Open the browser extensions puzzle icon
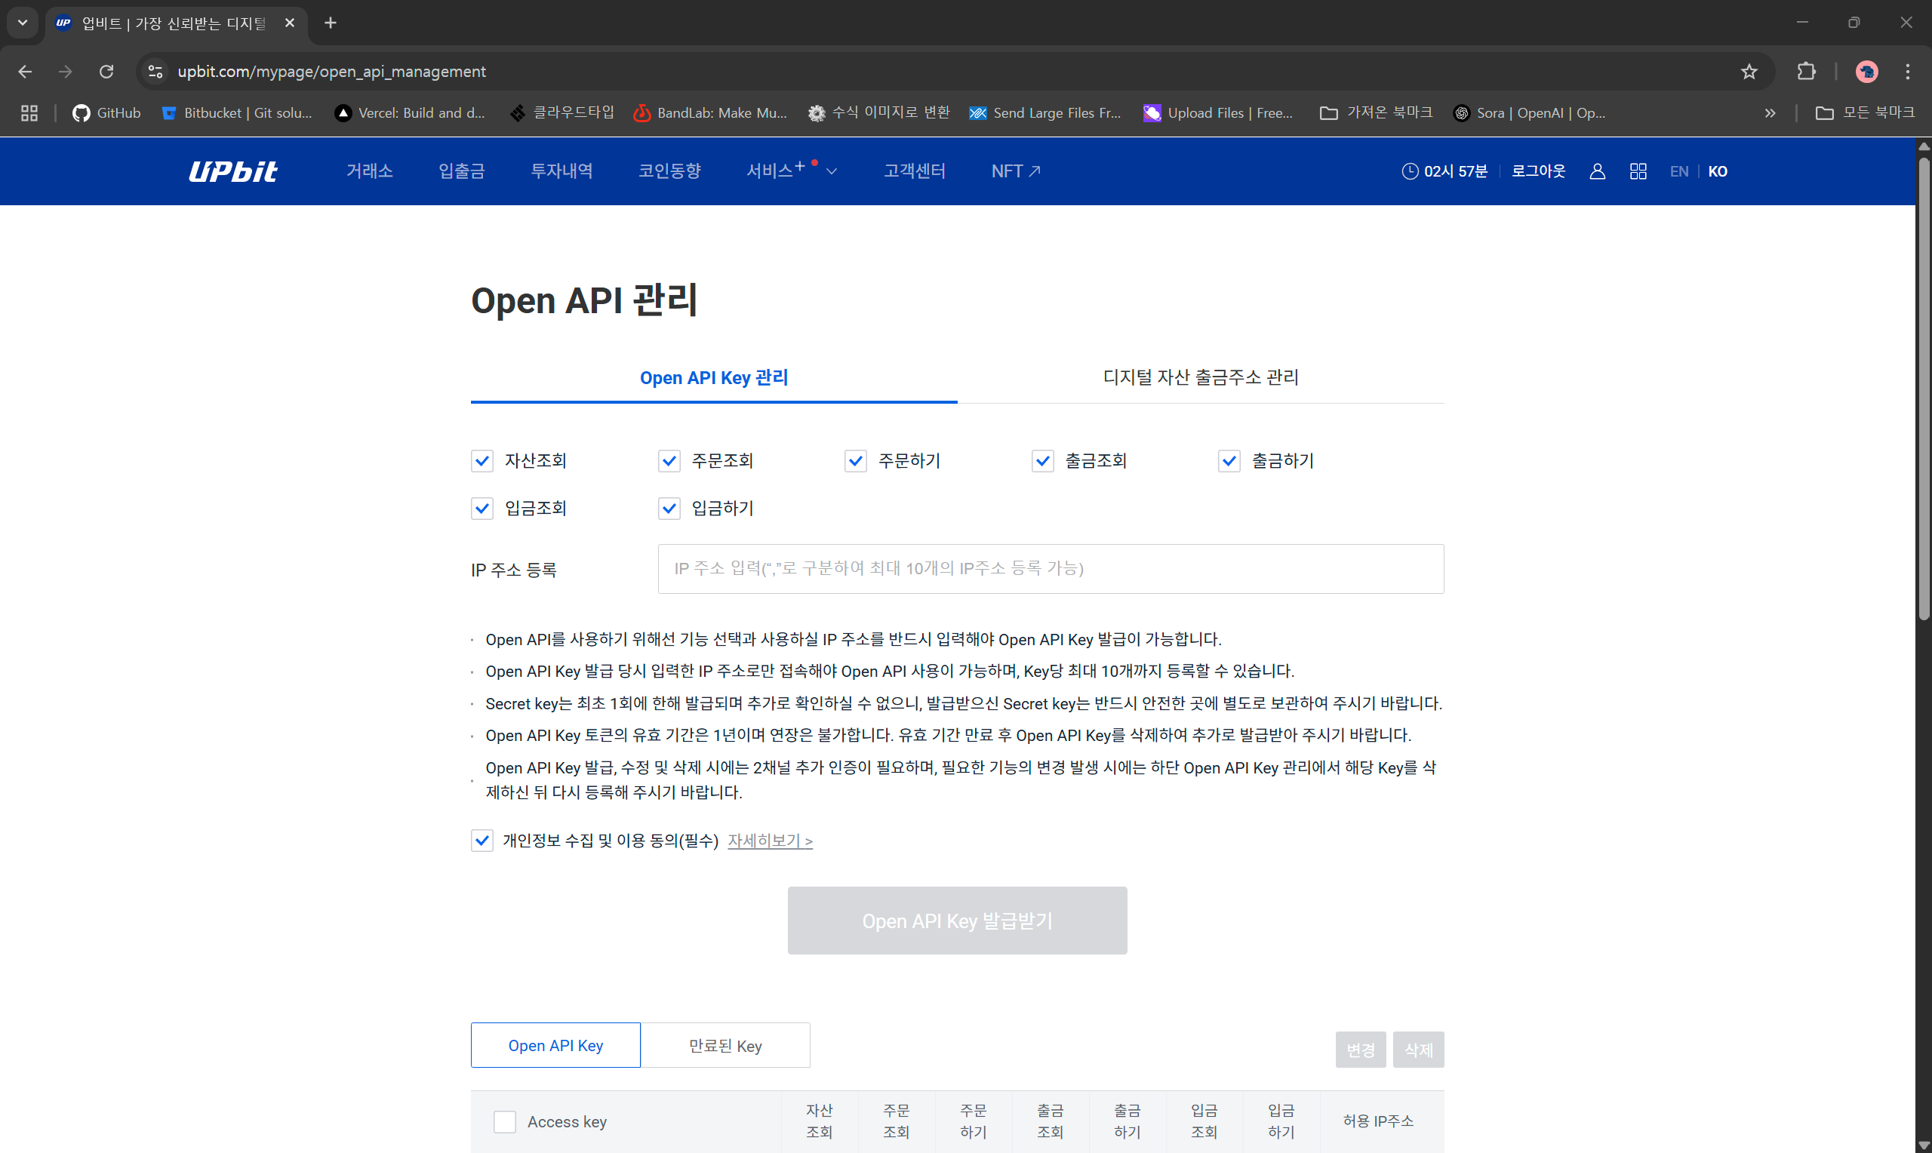 (1806, 72)
